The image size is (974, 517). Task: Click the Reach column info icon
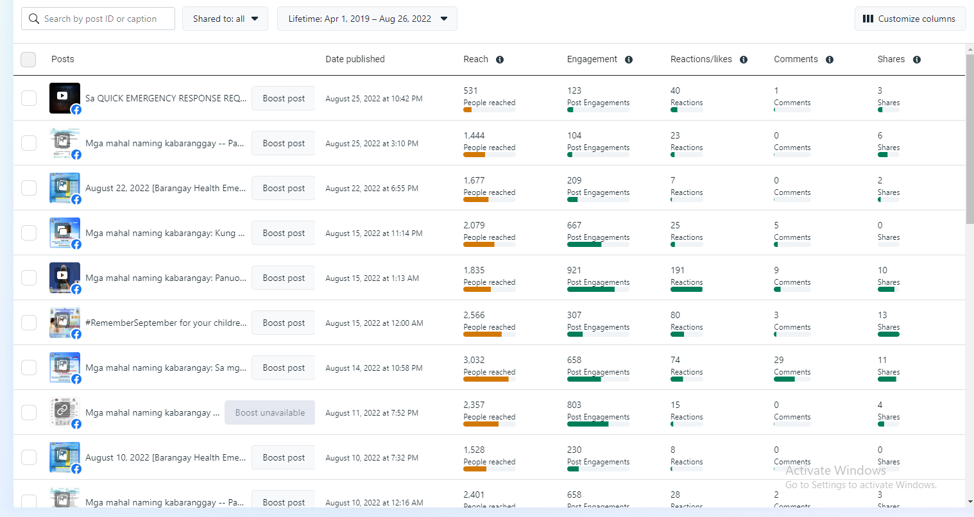[x=500, y=60]
